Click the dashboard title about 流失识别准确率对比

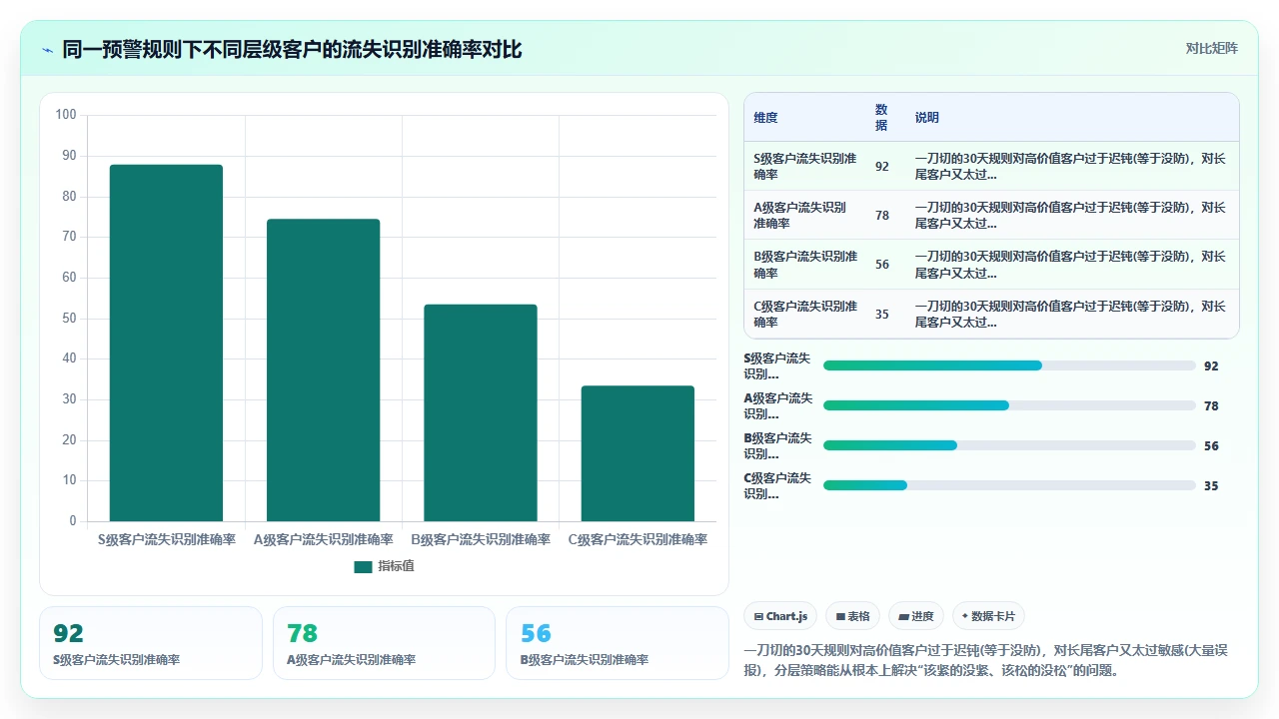click(292, 49)
